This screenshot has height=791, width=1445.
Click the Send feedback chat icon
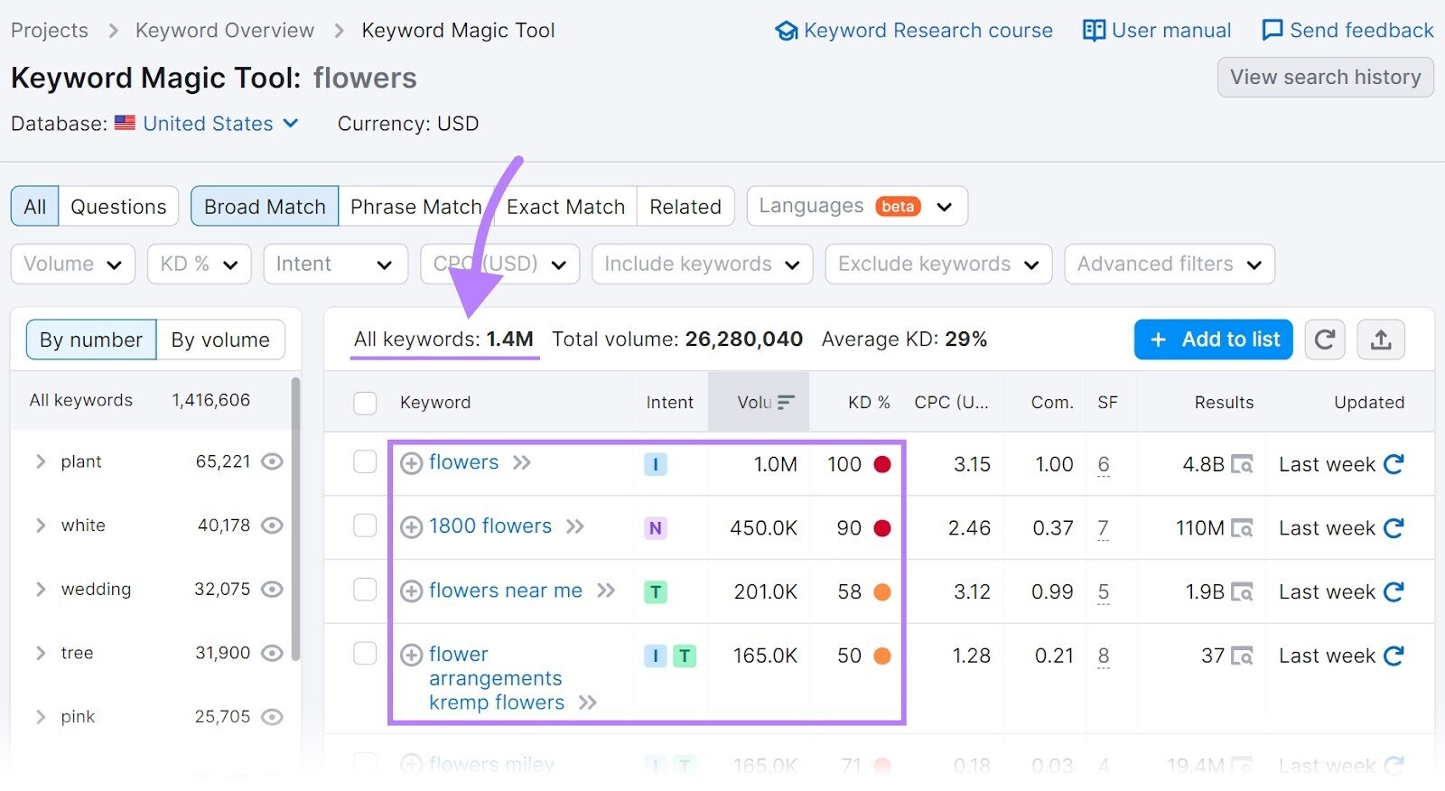tap(1272, 31)
